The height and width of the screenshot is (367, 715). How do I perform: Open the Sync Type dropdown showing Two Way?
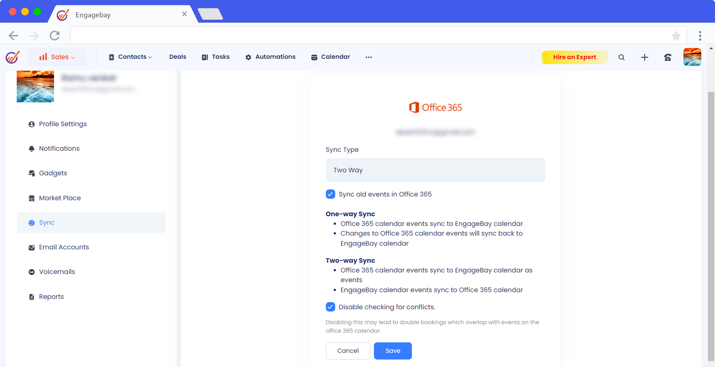click(x=435, y=170)
